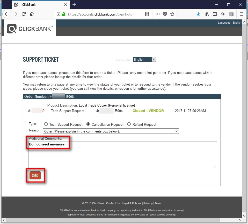Save page to Pocket

(x=165, y=14)
